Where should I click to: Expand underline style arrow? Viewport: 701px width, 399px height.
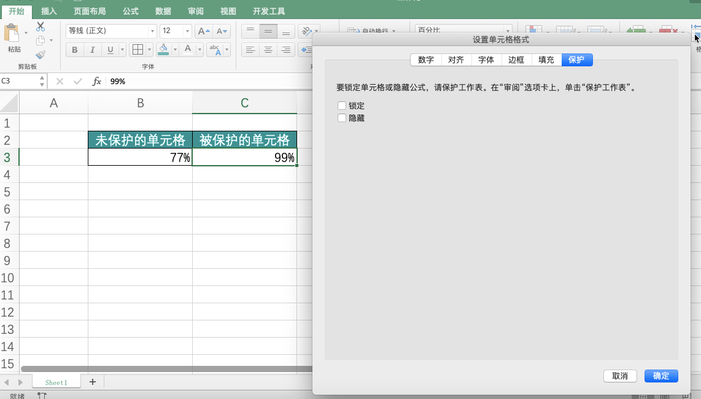tap(122, 50)
